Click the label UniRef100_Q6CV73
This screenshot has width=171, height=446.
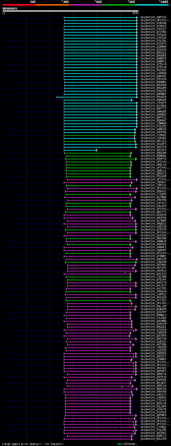tap(153, 212)
